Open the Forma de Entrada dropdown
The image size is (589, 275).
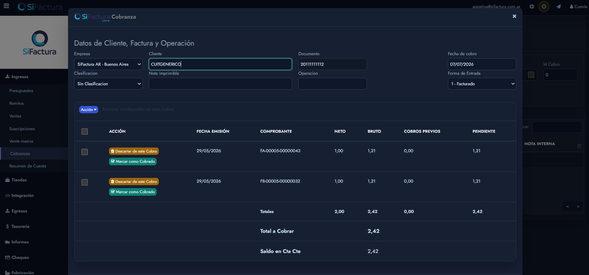482,84
